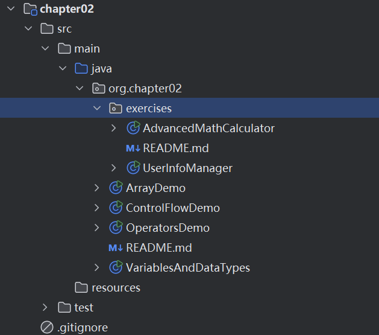Expand the AdvancedMathCalculator class chevron
The image size is (379, 335).
tap(114, 128)
